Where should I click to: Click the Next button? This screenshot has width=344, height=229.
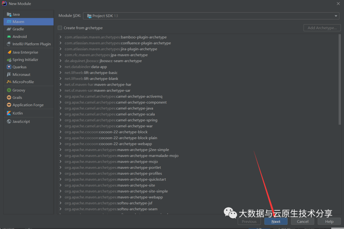pos(276,222)
